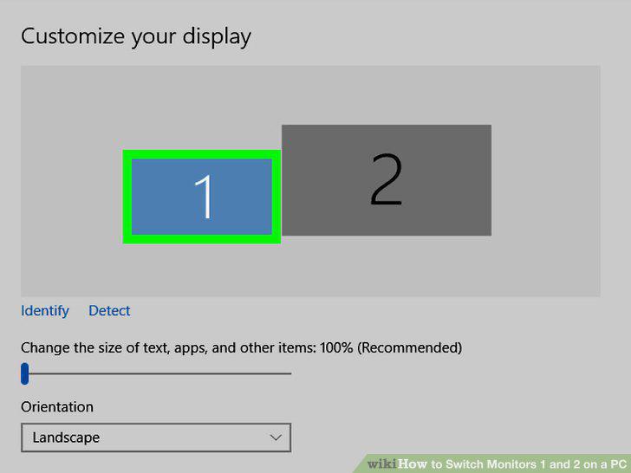Select the blue monitor 1 display box
This screenshot has width=631, height=473.
click(202, 197)
